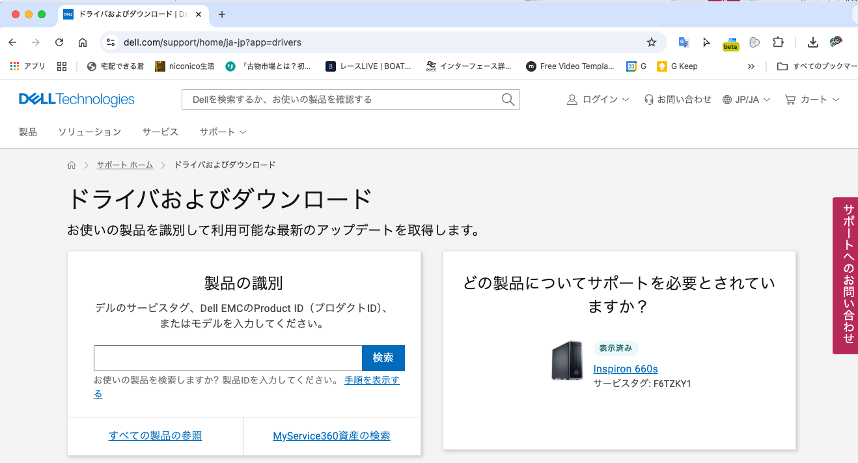
Task: Open the Chrome downloads icon
Action: (812, 42)
